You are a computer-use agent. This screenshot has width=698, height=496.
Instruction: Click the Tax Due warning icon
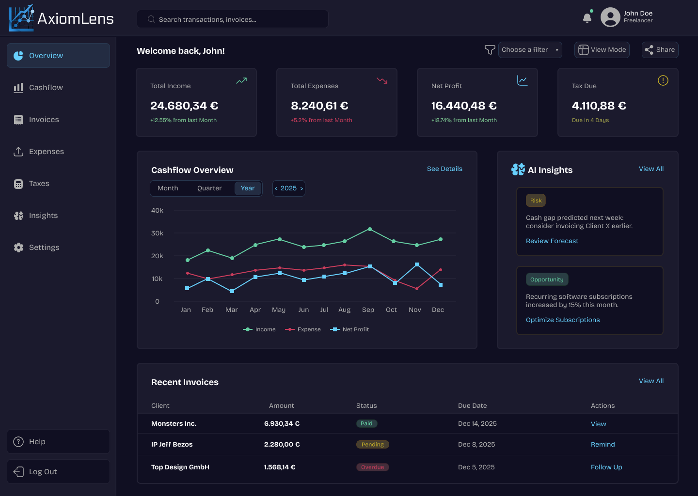(x=663, y=80)
